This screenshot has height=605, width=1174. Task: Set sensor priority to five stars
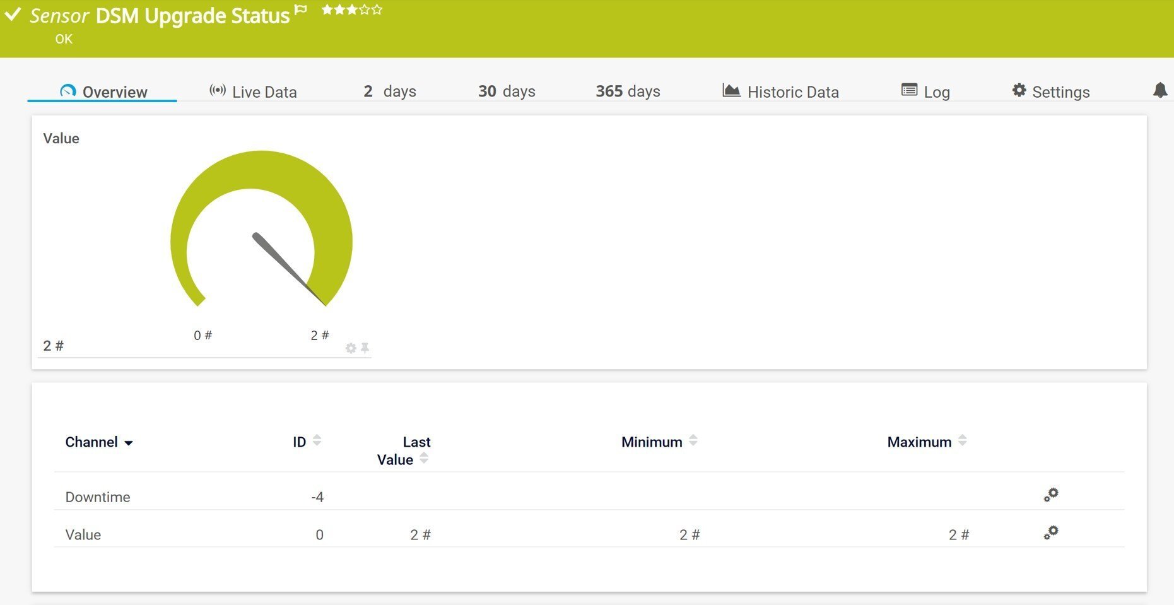tap(377, 9)
